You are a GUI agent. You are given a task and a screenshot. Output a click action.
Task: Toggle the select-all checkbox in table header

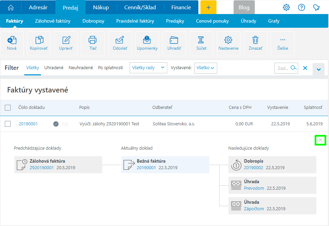[8, 108]
